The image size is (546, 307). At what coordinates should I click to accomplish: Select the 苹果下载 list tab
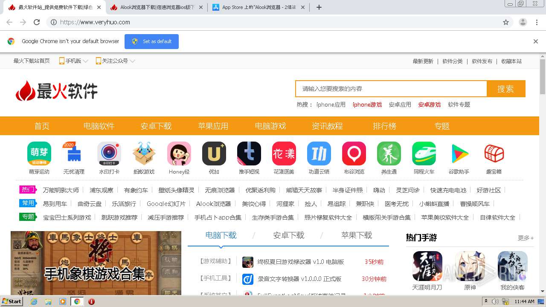[357, 235]
